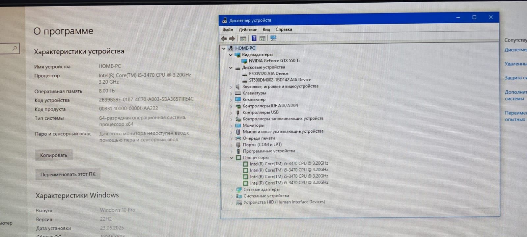527x237 pixels.
Task: Expand Программные устройства category
Action: pos(232,151)
